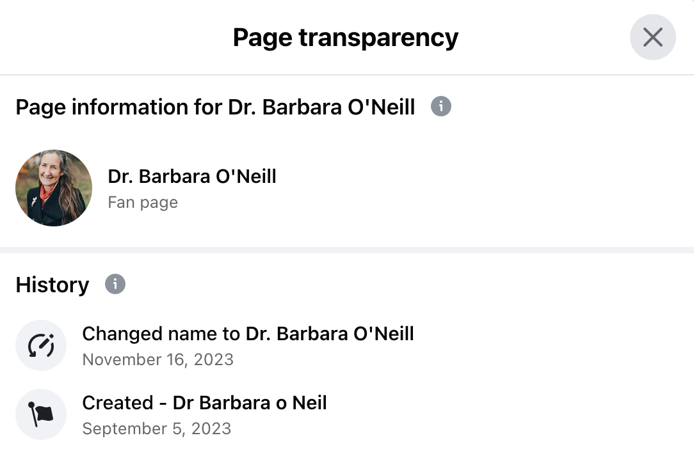Click the word Created in the history list
The height and width of the screenshot is (463, 694).
[118, 403]
